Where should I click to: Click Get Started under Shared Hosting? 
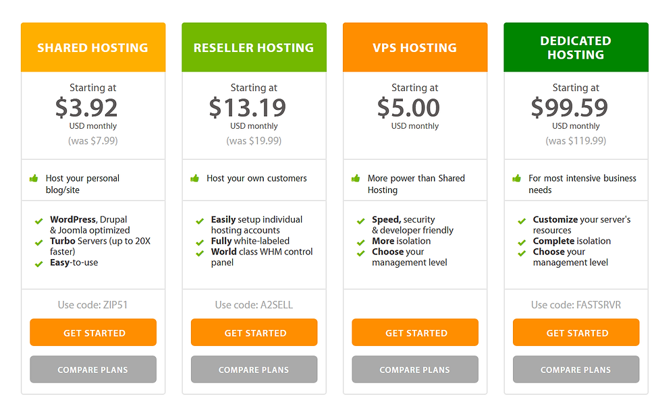click(x=93, y=333)
